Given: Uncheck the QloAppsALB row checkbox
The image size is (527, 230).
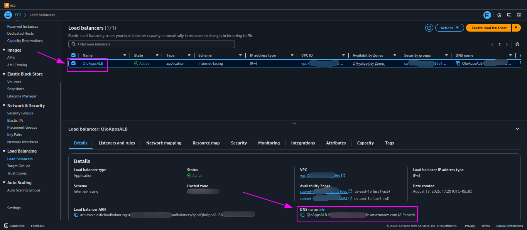Looking at the screenshot, I should point(73,63).
